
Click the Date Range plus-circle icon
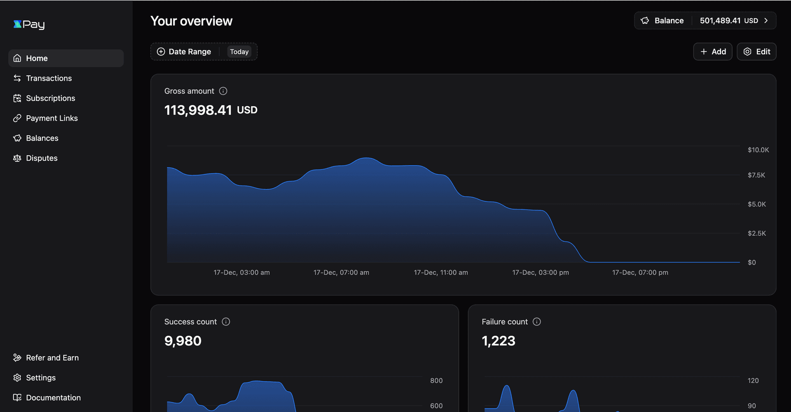pyautogui.click(x=161, y=52)
